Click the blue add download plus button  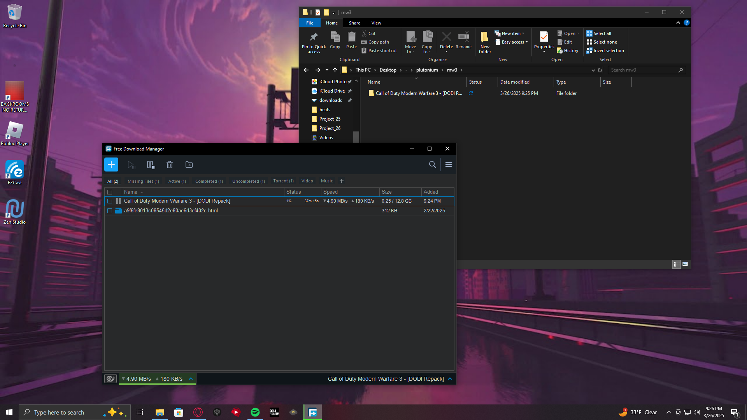(111, 164)
